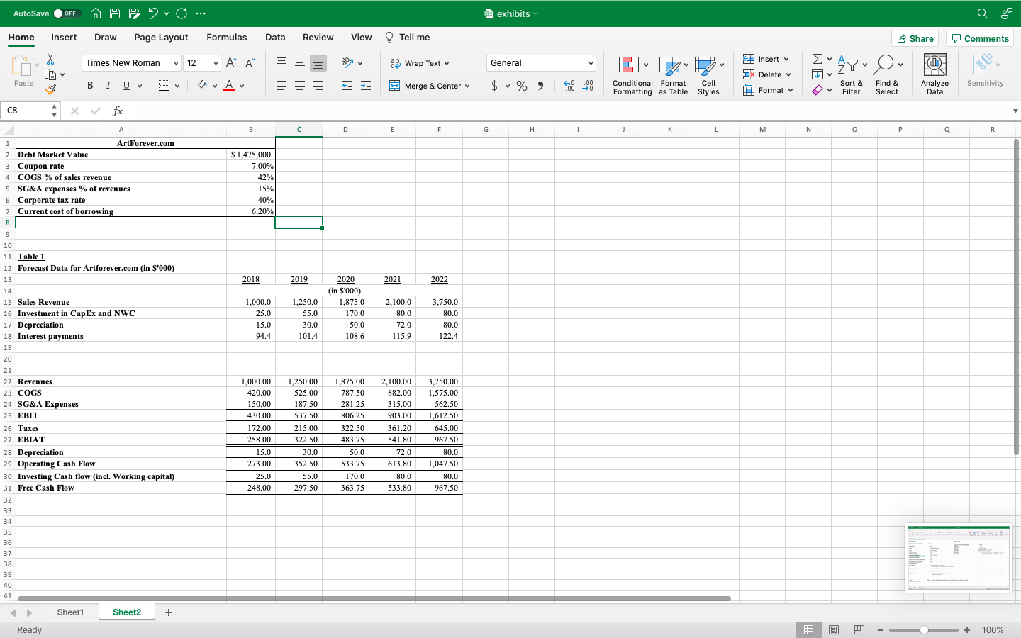The image size is (1021, 638).
Task: Toggle the AutoSave switch
Action: [x=67, y=13]
